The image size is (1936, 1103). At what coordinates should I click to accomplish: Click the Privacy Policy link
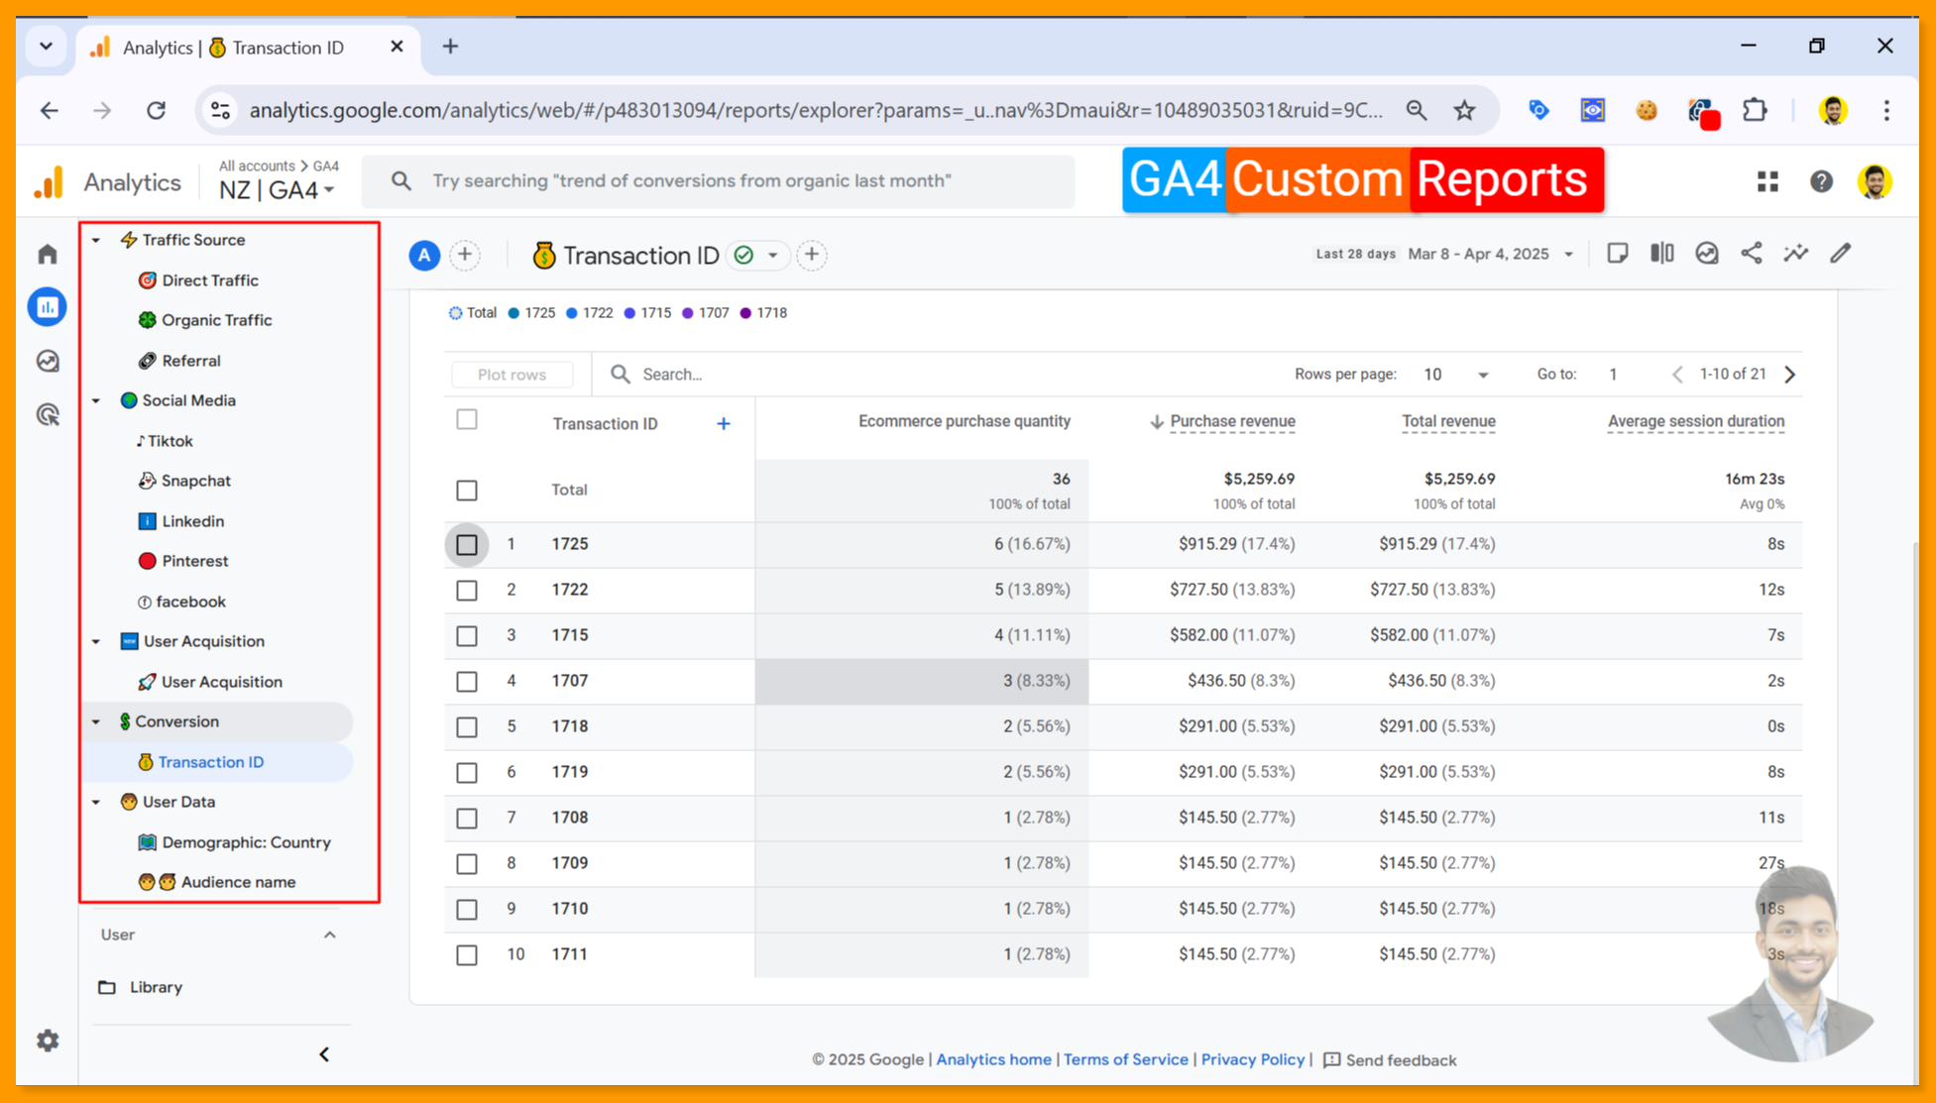pyautogui.click(x=1252, y=1059)
